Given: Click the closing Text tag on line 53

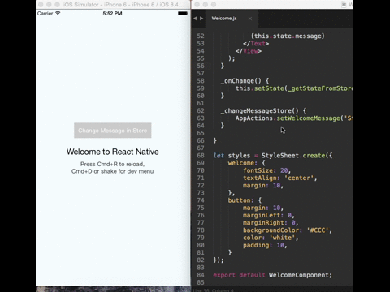Looking at the screenshot, I should 256,44.
